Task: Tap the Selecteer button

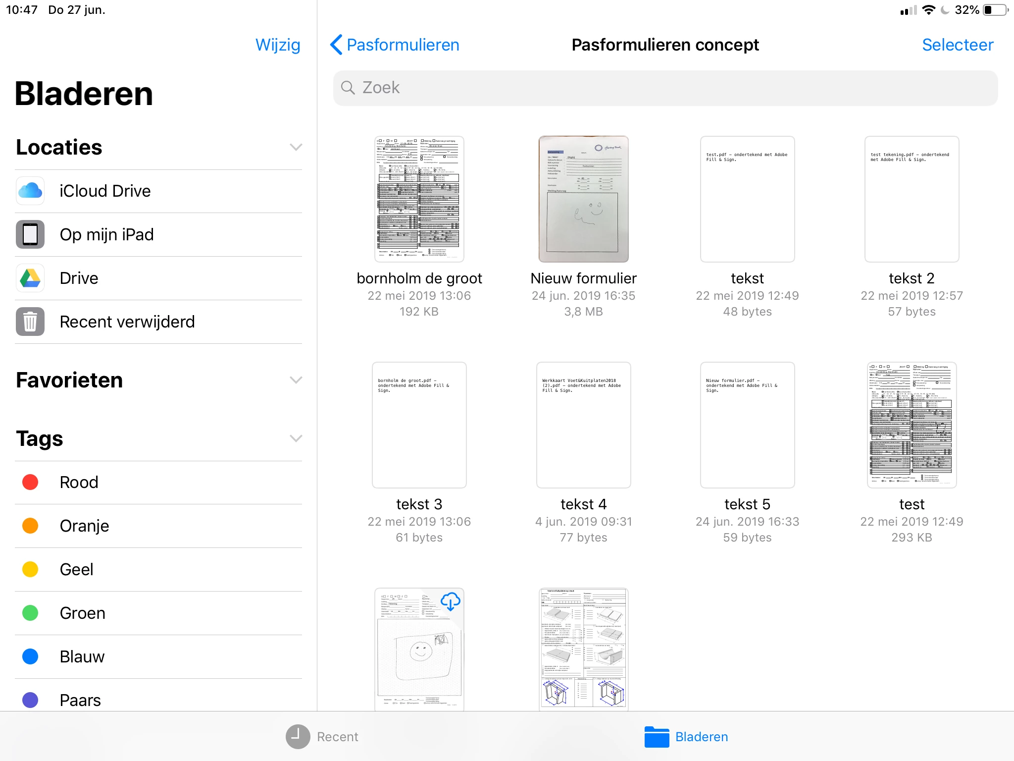Action: [x=957, y=45]
